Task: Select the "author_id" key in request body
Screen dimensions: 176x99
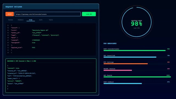Action: tap(16, 33)
